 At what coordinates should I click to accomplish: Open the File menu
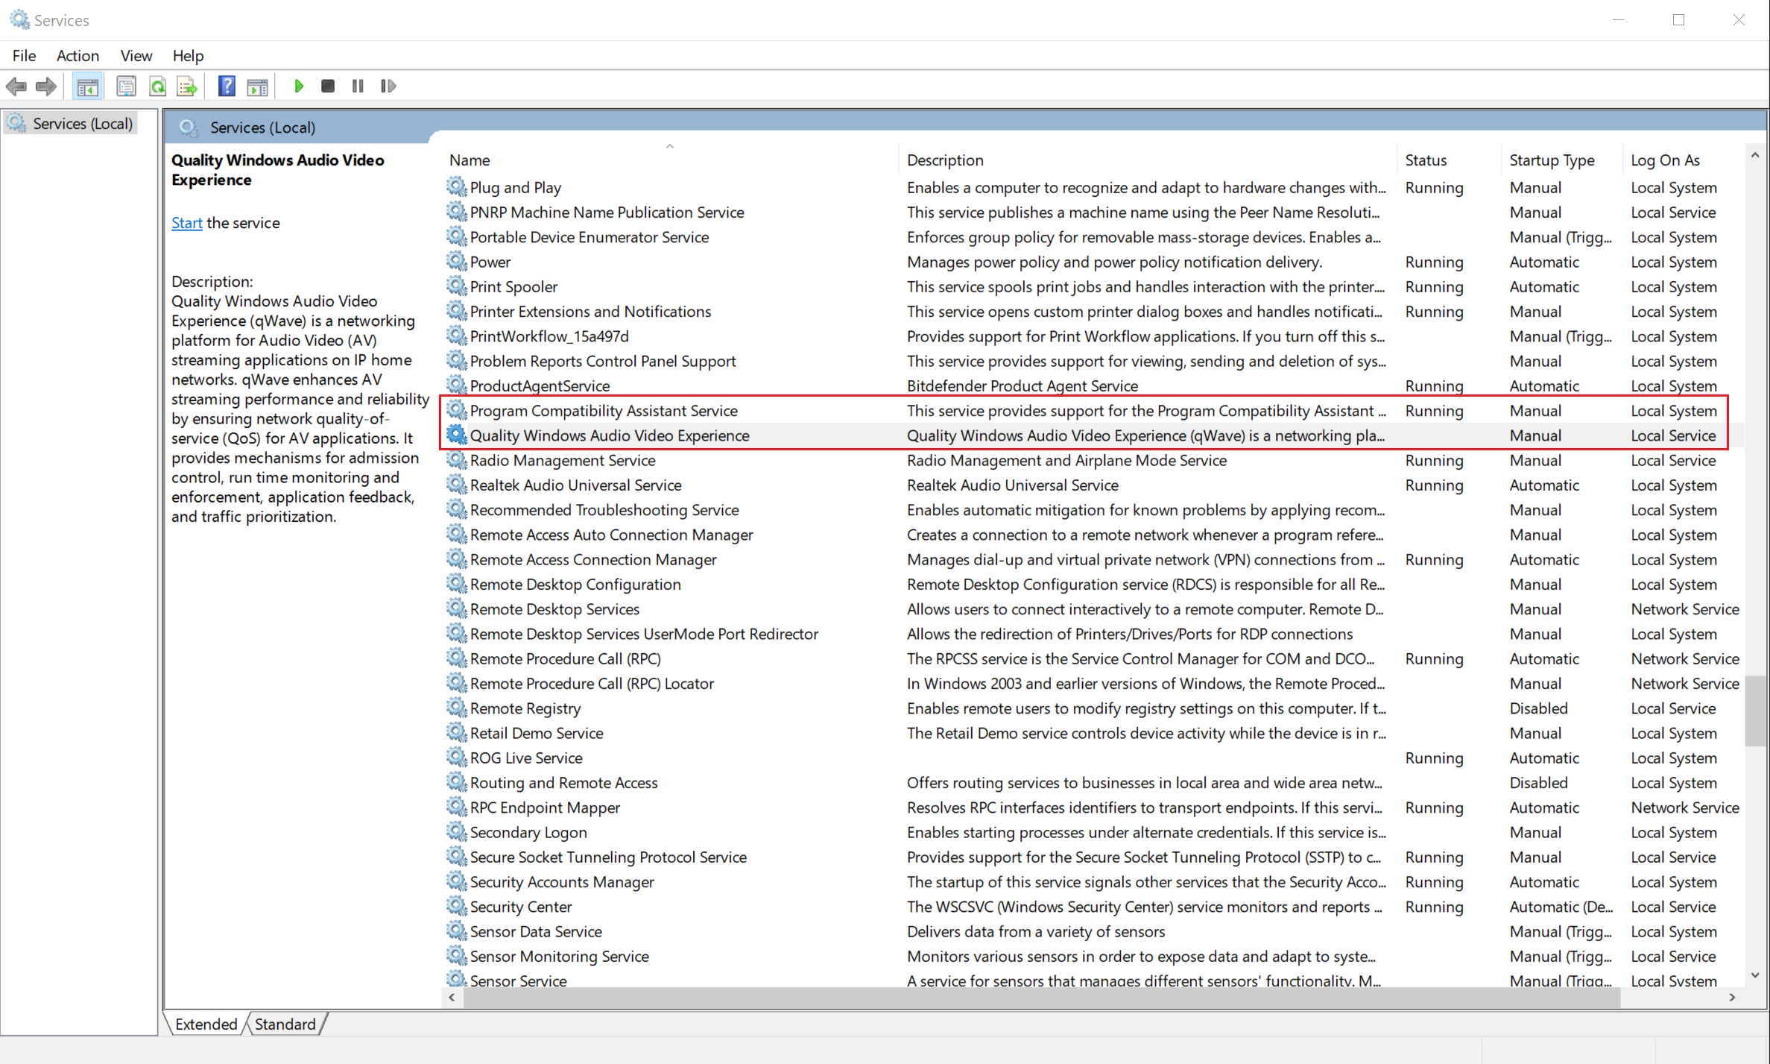[x=24, y=56]
